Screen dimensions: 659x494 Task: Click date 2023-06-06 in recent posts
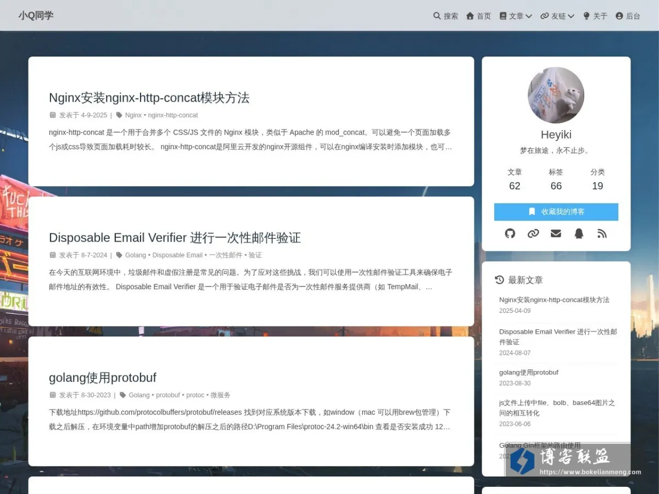click(515, 424)
